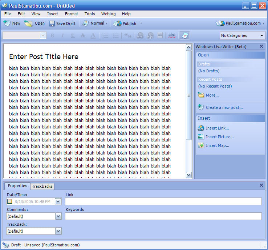Apply blockquote formatting
The width and height of the screenshot is (268, 250).
(x=128, y=35)
